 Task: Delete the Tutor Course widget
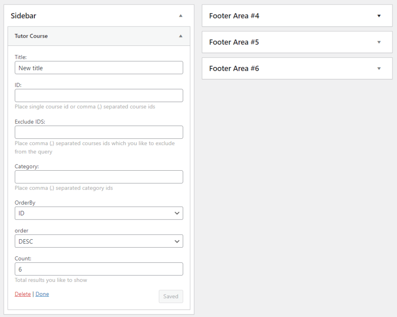23,294
